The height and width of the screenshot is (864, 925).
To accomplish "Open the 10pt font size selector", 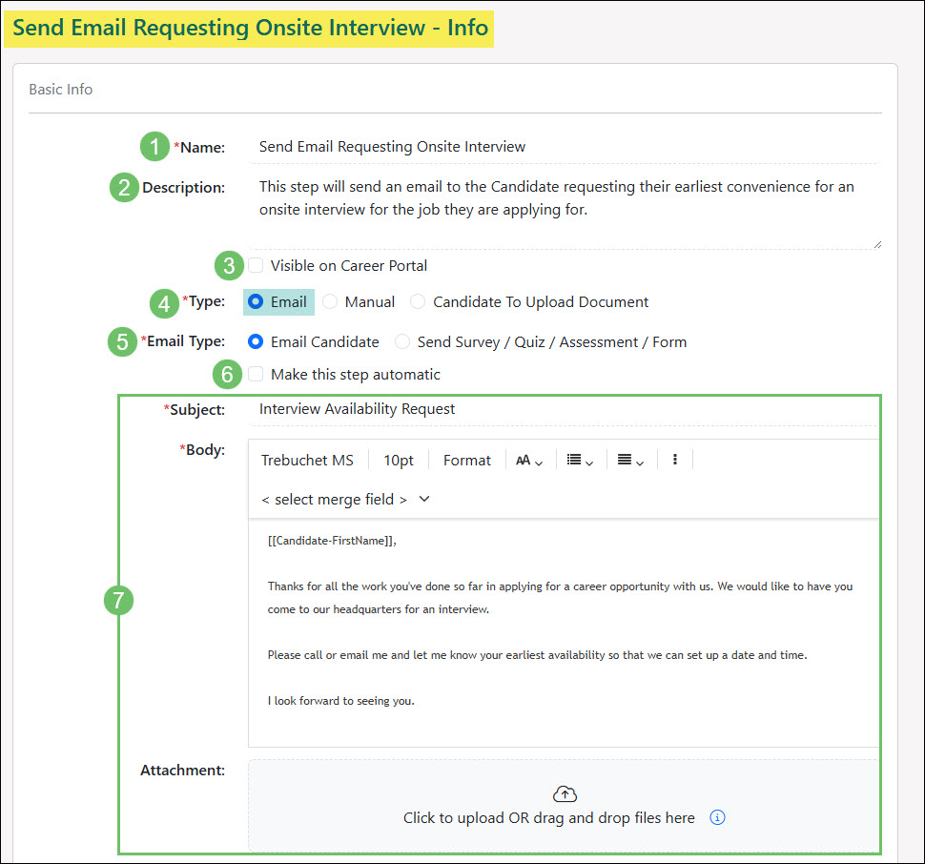I will coord(398,460).
